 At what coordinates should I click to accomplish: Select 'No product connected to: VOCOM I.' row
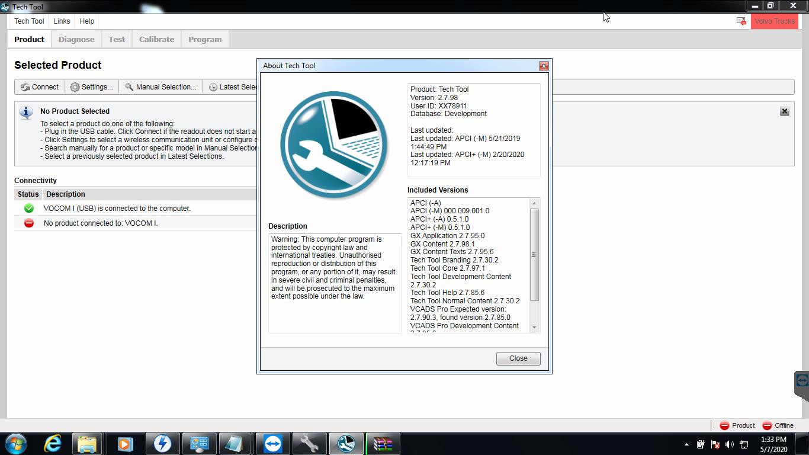136,223
